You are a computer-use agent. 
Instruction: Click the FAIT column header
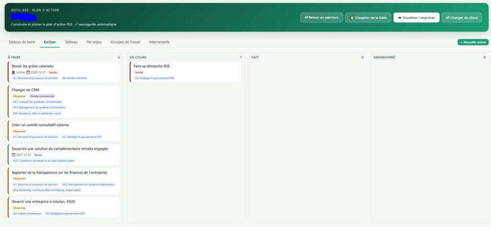click(x=255, y=57)
